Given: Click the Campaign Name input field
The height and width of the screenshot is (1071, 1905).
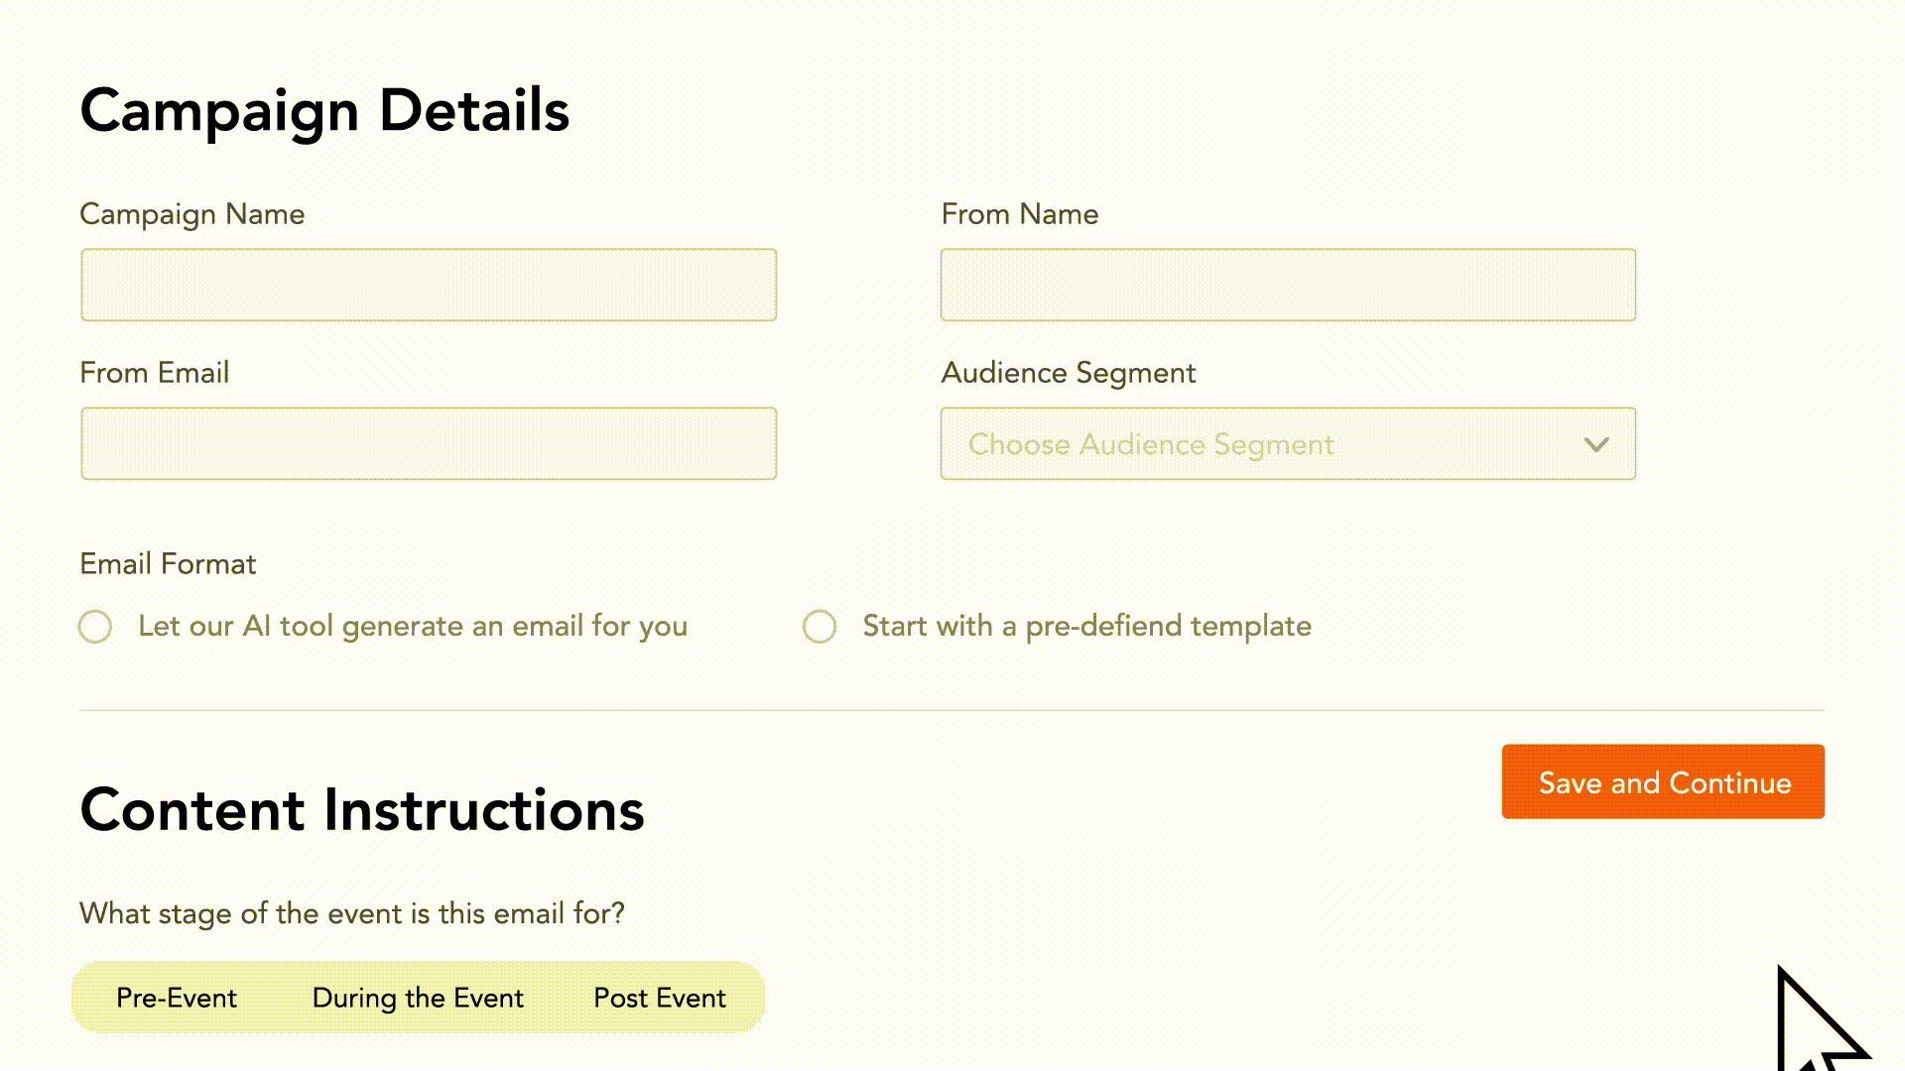Looking at the screenshot, I should pyautogui.click(x=428, y=285).
